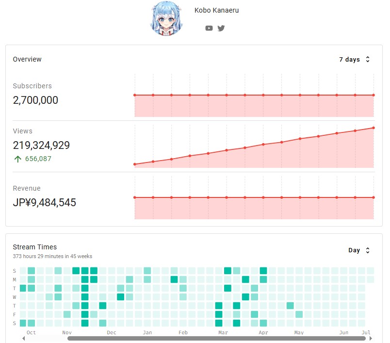Click the Subscribers label
Screen dimensions: 390x343
(32, 86)
